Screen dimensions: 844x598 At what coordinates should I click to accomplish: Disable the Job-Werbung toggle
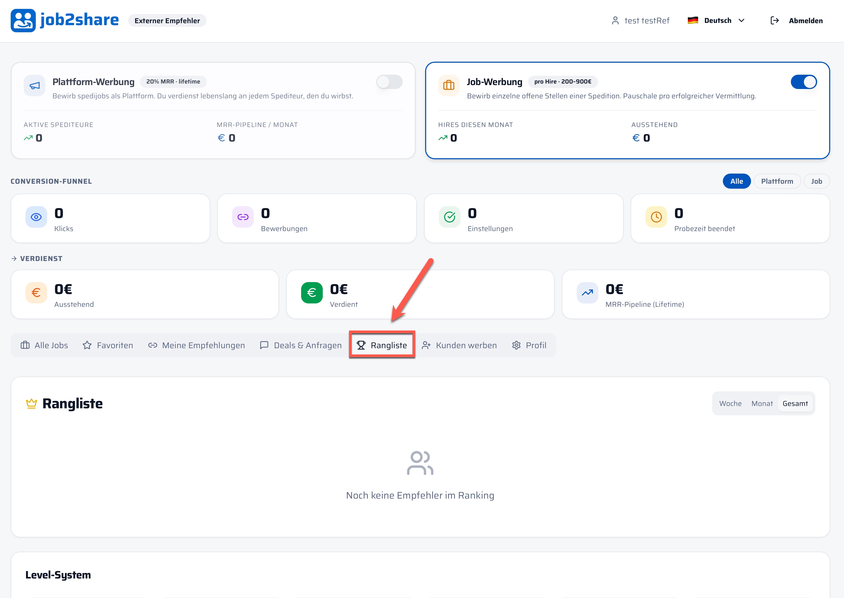[803, 82]
